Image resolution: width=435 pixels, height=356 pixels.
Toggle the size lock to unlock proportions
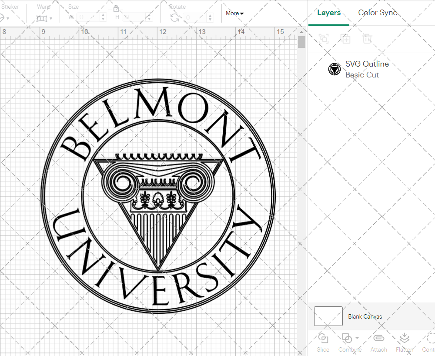tap(116, 8)
